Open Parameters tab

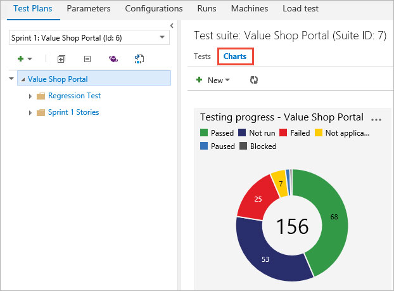click(89, 8)
